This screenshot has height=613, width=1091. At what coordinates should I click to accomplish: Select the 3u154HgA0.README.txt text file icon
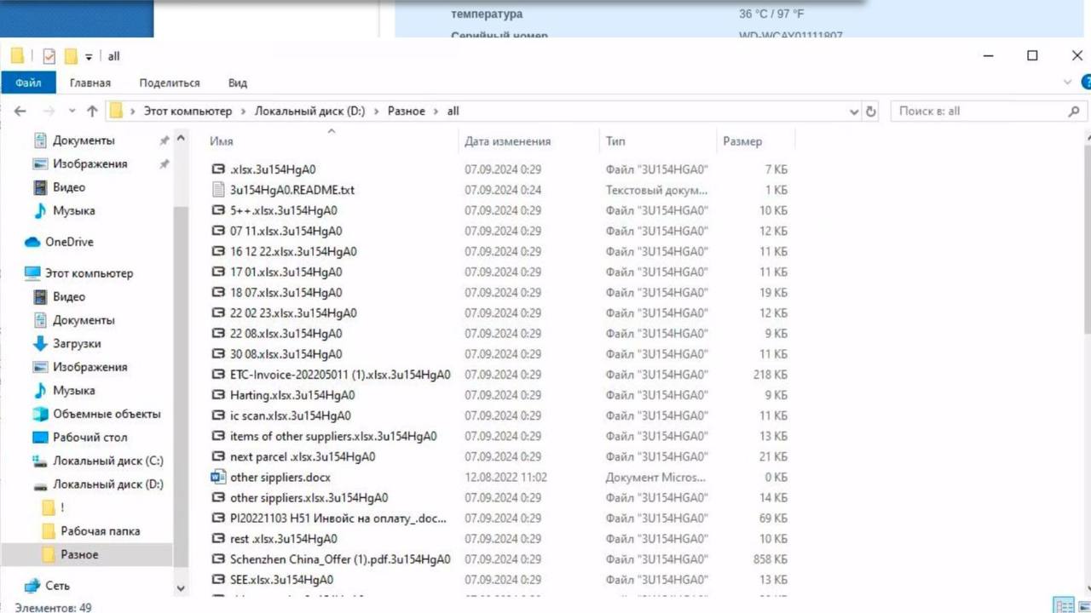(218, 190)
